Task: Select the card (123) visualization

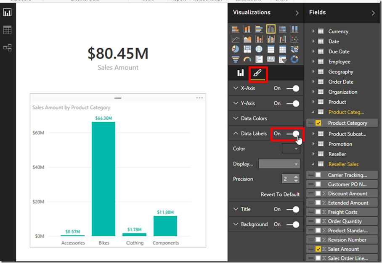Action: click(271, 59)
